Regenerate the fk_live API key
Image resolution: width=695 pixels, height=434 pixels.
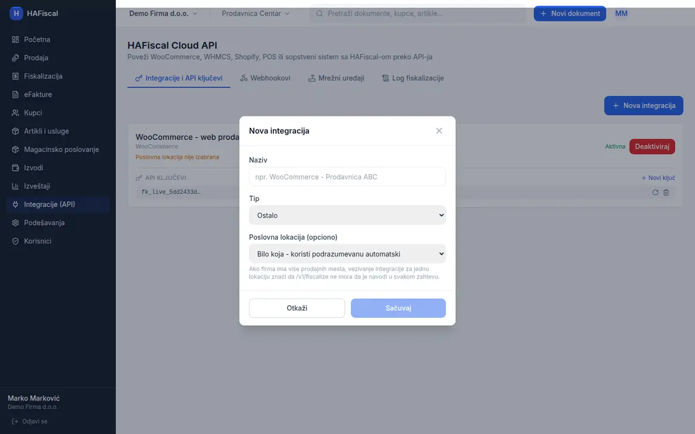(x=655, y=193)
